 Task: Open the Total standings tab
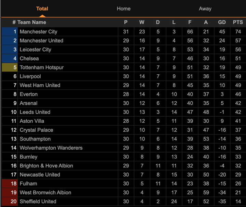click(x=42, y=9)
